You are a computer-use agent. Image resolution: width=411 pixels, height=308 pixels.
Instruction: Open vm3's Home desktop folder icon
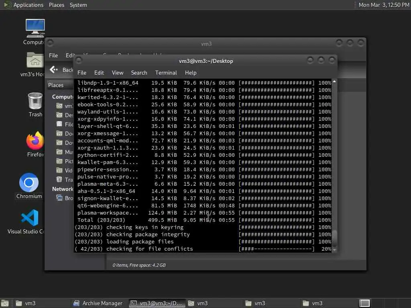pyautogui.click(x=35, y=60)
